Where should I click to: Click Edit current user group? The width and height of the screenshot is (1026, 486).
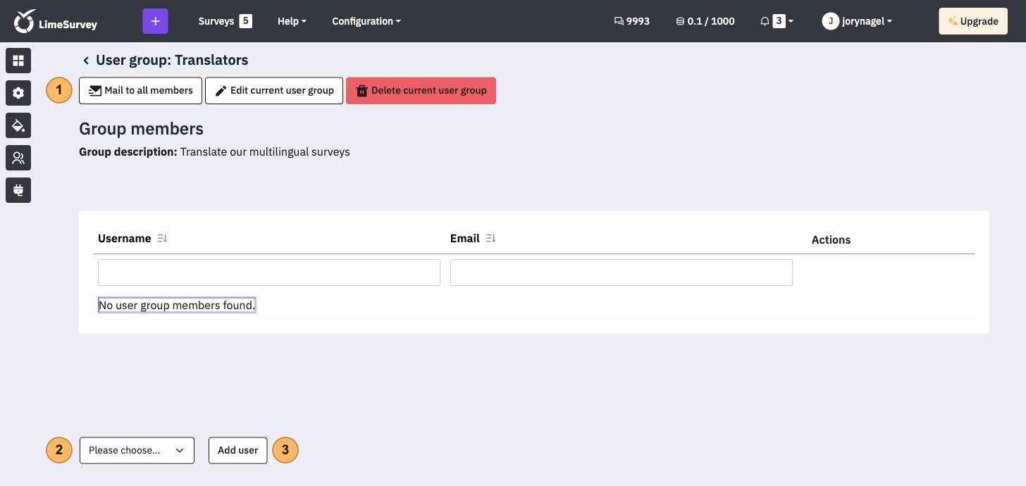pos(274,90)
